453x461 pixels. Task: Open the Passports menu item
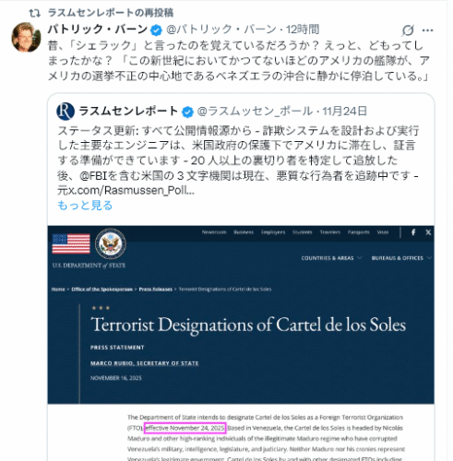(358, 232)
